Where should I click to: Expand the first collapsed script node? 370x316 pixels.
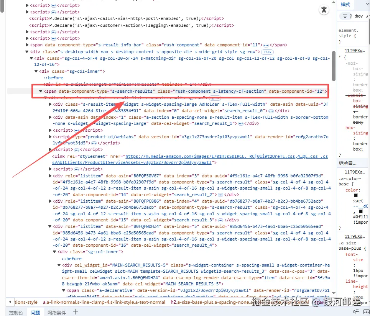coord(27,5)
